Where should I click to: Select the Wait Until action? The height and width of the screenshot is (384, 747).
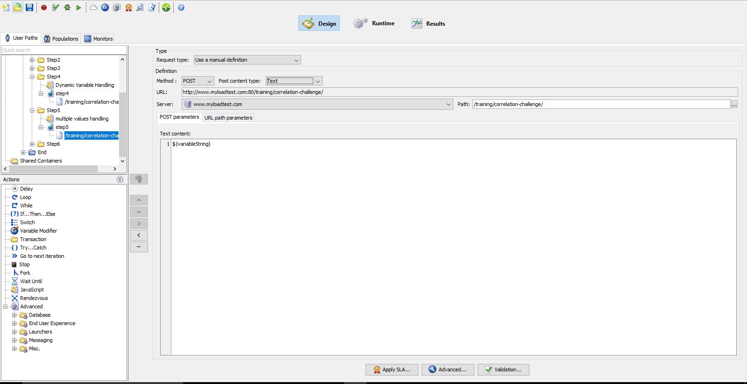point(31,281)
